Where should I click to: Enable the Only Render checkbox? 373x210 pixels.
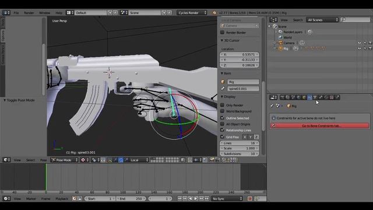(x=222, y=105)
